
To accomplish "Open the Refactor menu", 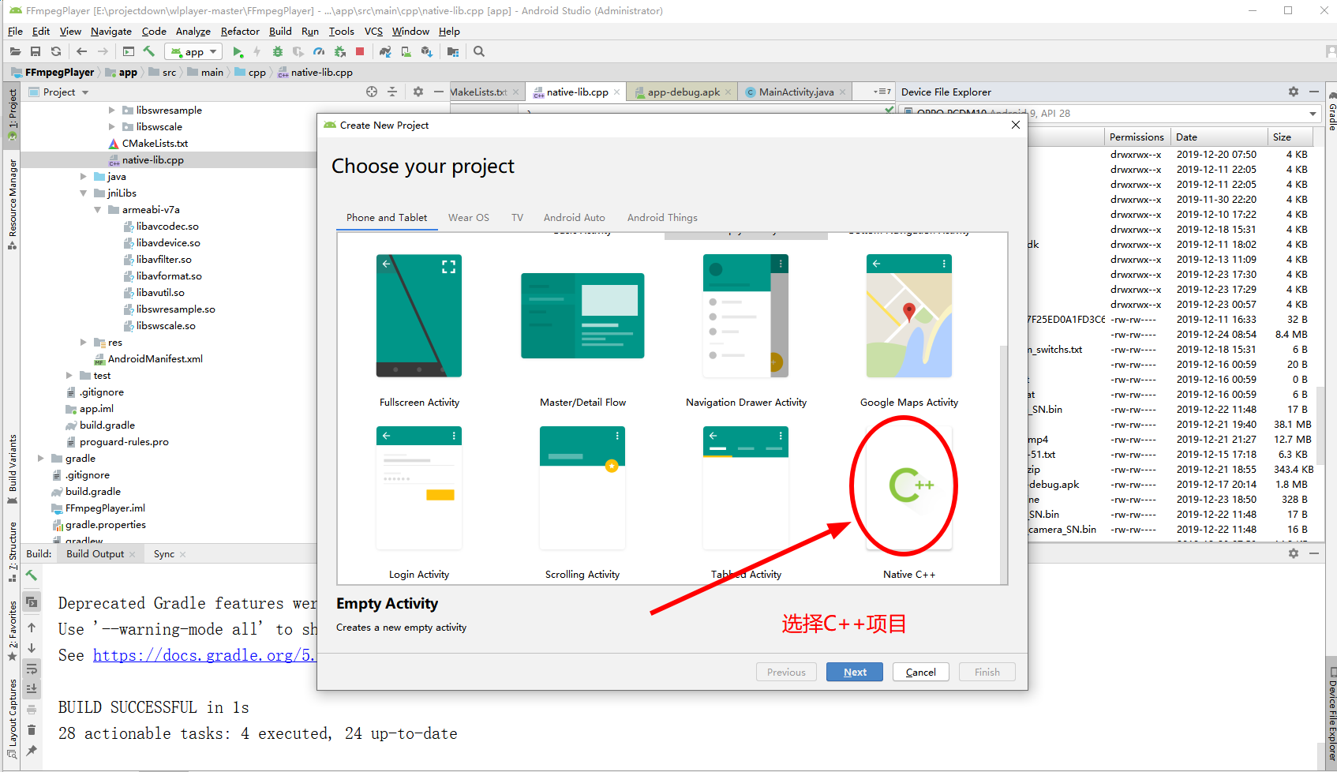I will pos(240,32).
